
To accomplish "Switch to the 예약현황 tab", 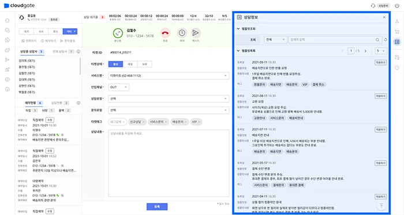I will [x=33, y=103].
